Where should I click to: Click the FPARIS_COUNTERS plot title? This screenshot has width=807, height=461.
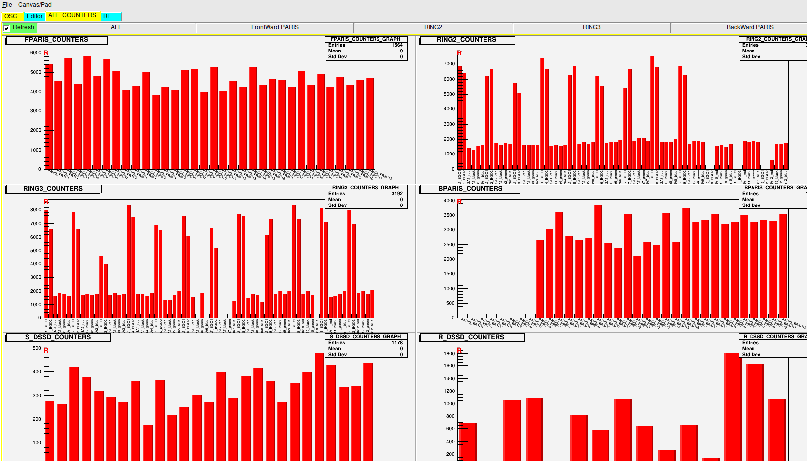pyautogui.click(x=56, y=40)
